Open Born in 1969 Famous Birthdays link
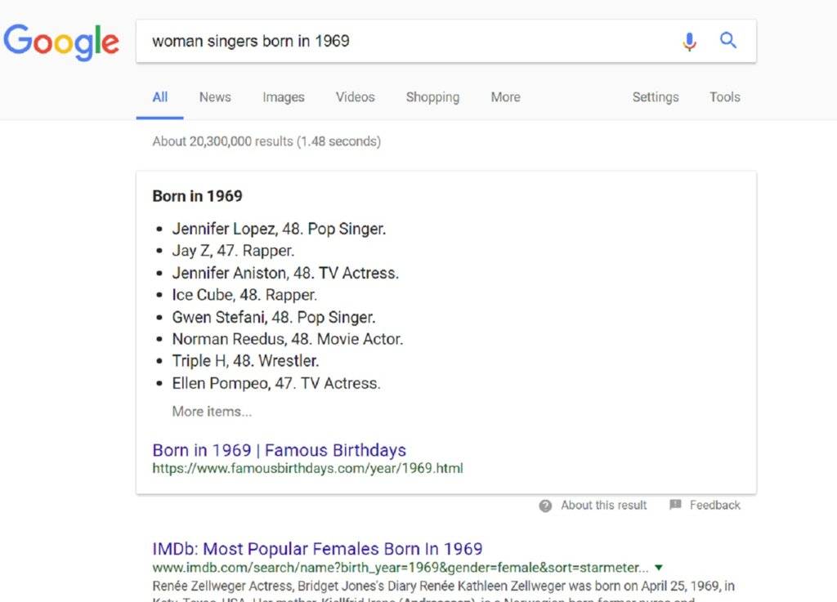Image resolution: width=837 pixels, height=602 pixels. pos(279,450)
